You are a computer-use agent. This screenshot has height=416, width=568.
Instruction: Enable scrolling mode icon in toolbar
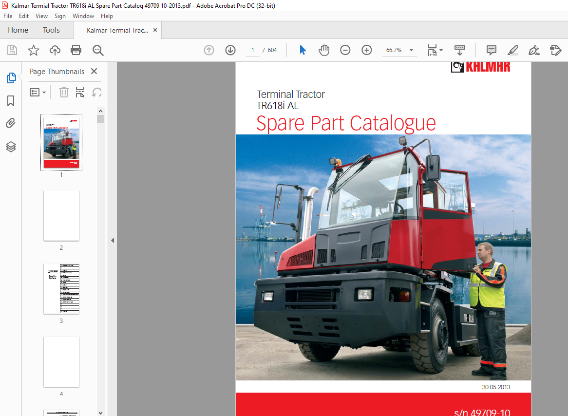tap(460, 50)
